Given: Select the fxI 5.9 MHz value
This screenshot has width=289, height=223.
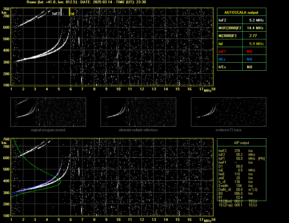Looking at the screenshot, I should tap(256, 44).
